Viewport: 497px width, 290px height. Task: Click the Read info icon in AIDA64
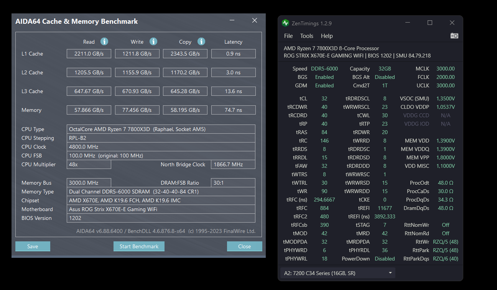click(104, 41)
